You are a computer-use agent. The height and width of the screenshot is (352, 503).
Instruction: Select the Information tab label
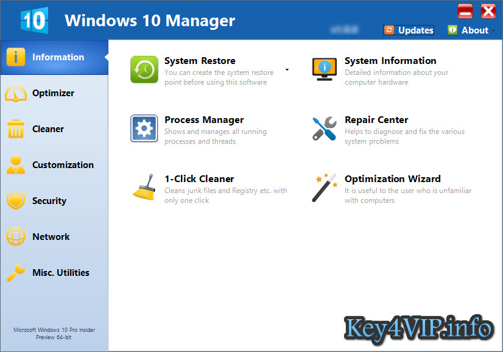click(x=58, y=57)
